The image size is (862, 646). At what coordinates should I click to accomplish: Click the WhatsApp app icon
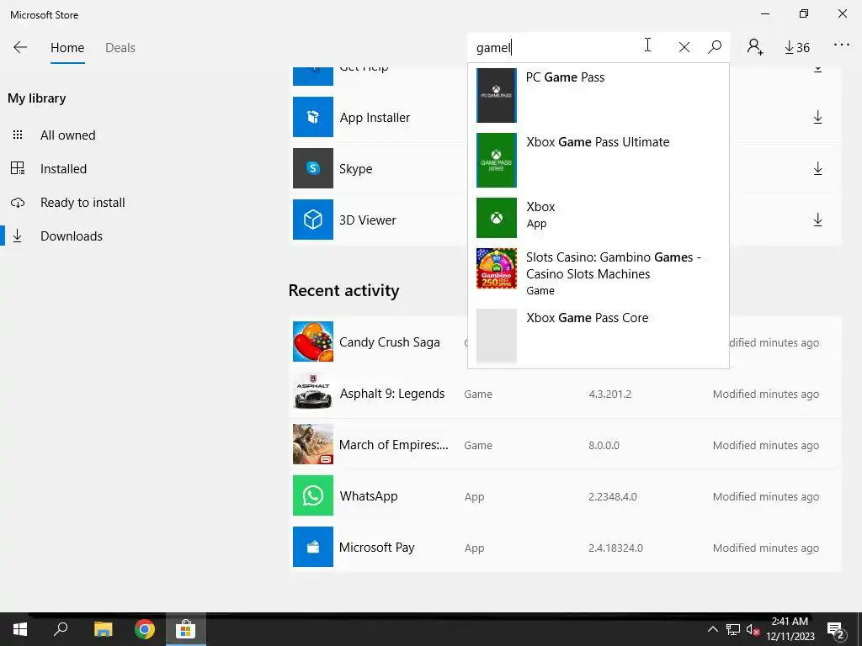(x=313, y=495)
